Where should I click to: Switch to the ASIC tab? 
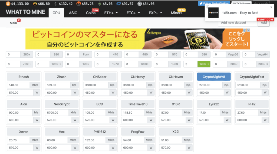73,13
